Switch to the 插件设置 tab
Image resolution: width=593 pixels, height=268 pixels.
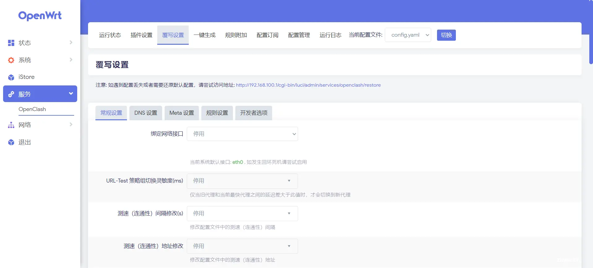[x=141, y=35]
